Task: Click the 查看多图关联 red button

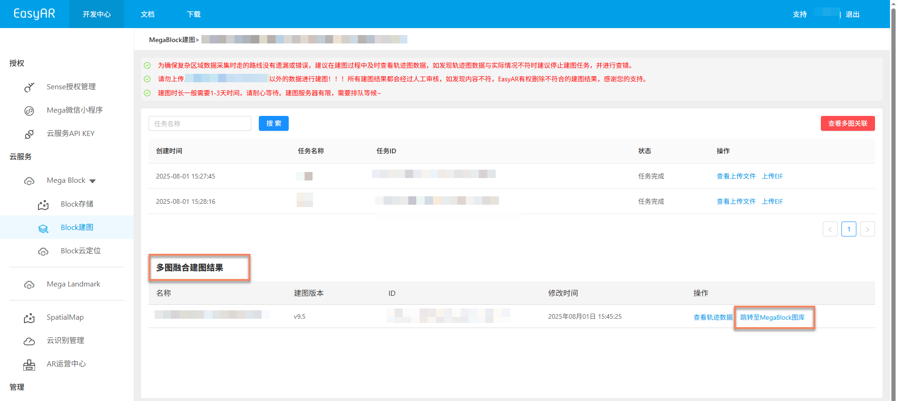Action: click(848, 123)
